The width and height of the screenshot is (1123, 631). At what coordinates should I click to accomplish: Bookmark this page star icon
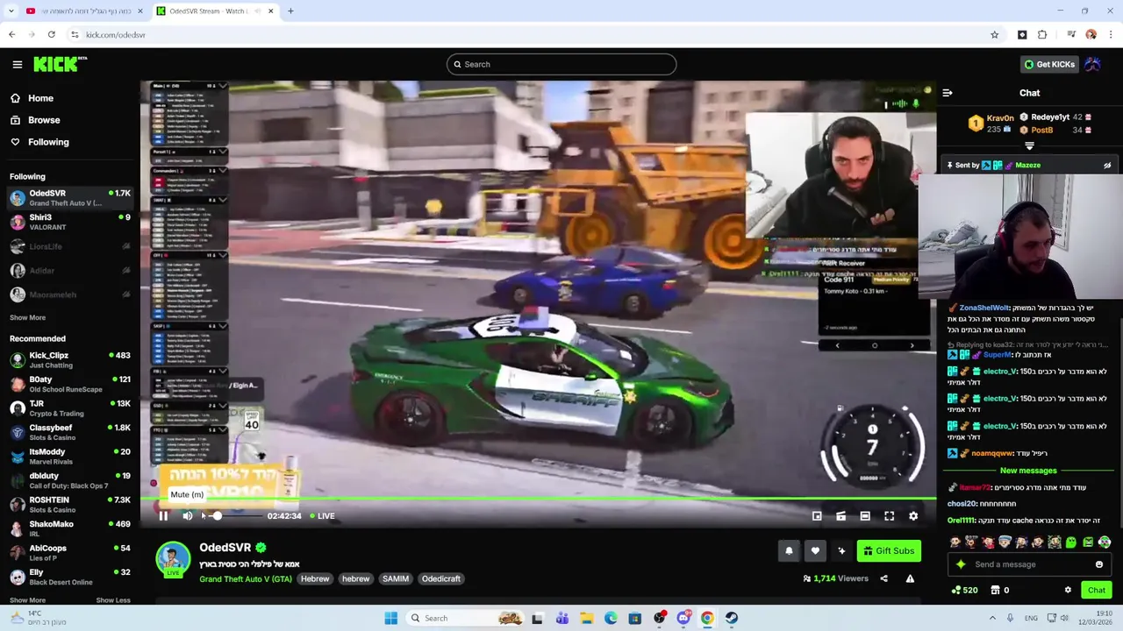tap(994, 35)
